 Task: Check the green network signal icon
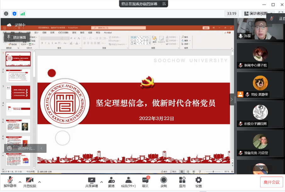click(x=23, y=13)
